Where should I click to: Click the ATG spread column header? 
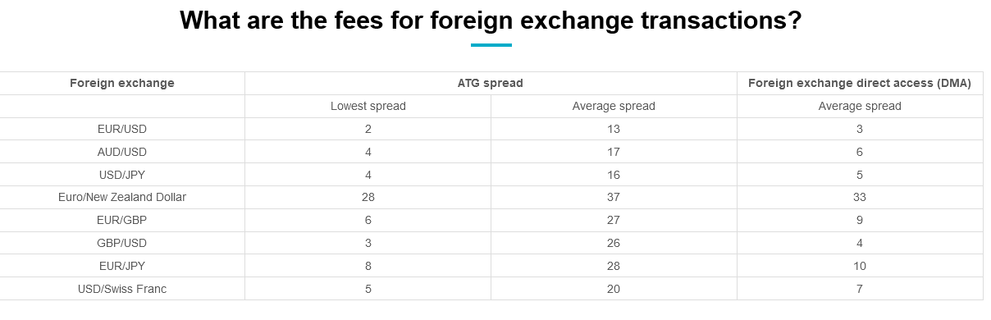[x=491, y=83]
